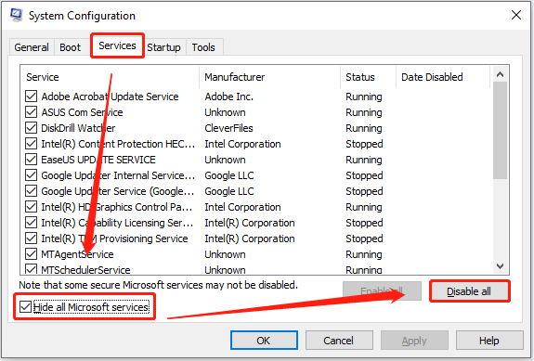
Task: Toggle the ASUS Com Service checkbox
Action: tap(31, 112)
